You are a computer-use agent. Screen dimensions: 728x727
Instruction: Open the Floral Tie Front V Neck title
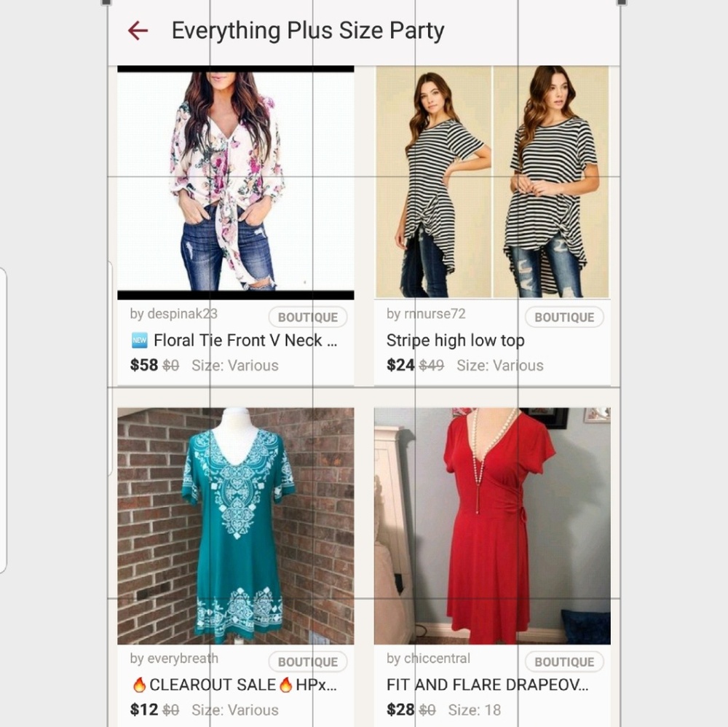(x=245, y=340)
